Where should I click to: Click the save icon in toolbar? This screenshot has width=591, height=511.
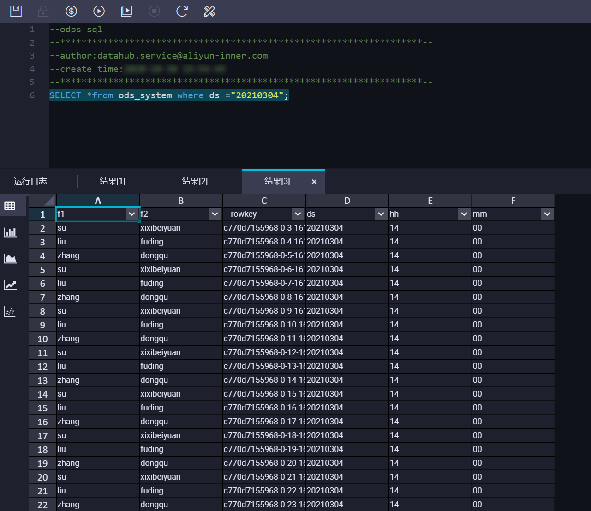16,11
